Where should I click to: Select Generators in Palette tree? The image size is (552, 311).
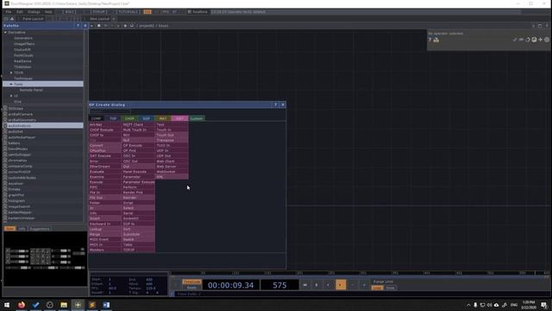pyautogui.click(x=23, y=38)
